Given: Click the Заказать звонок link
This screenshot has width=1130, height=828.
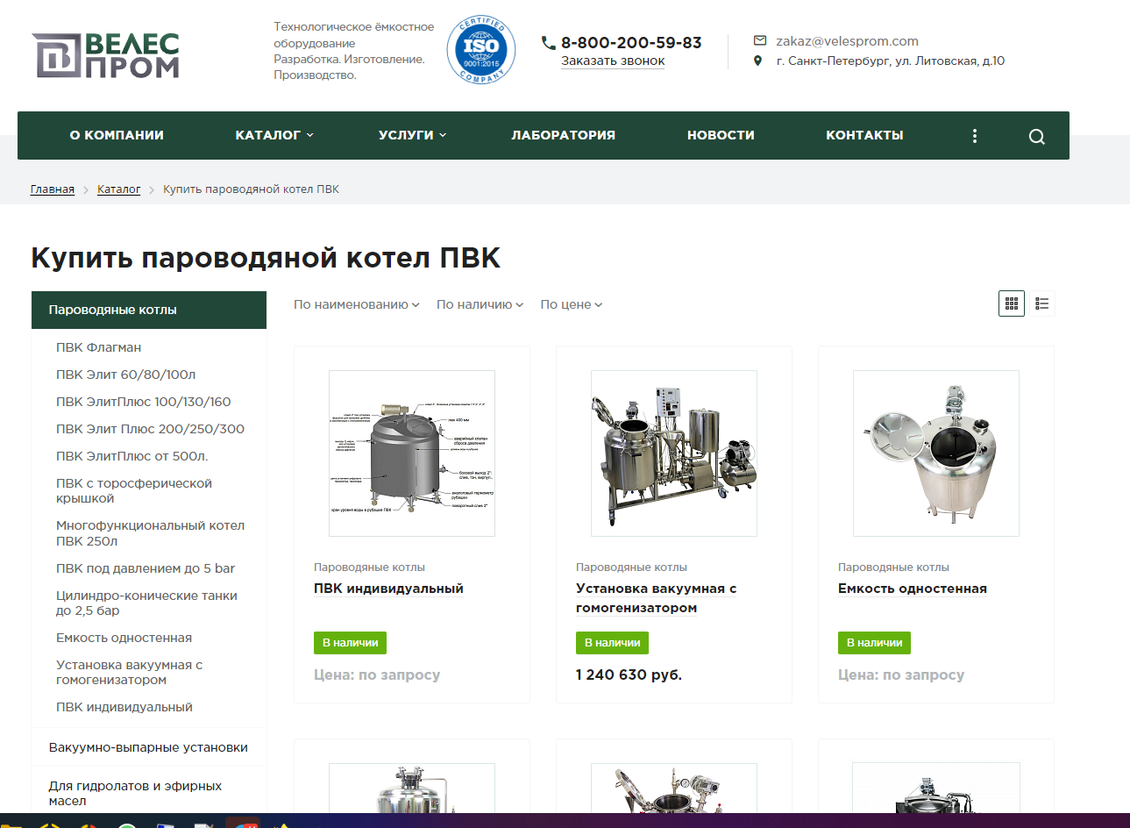Looking at the screenshot, I should click(612, 61).
